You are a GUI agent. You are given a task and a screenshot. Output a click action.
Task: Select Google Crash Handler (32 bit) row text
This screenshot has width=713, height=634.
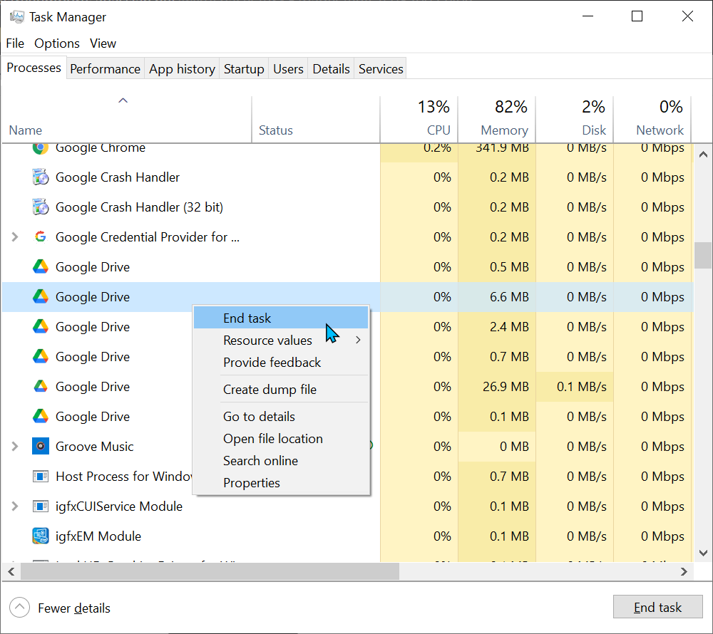pyautogui.click(x=139, y=207)
